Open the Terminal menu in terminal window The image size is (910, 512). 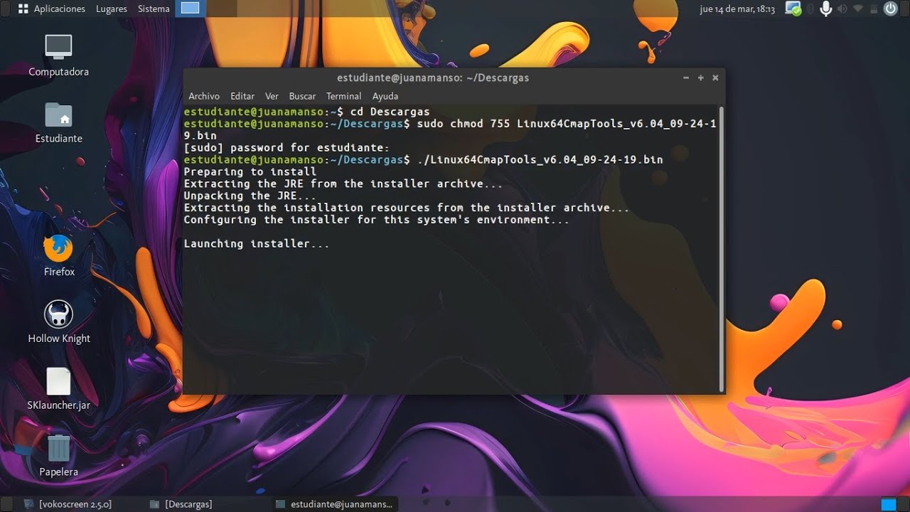pos(343,96)
